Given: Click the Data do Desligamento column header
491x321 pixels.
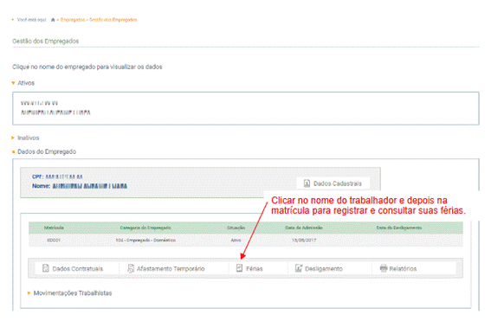Looking at the screenshot, I should pyautogui.click(x=399, y=228).
